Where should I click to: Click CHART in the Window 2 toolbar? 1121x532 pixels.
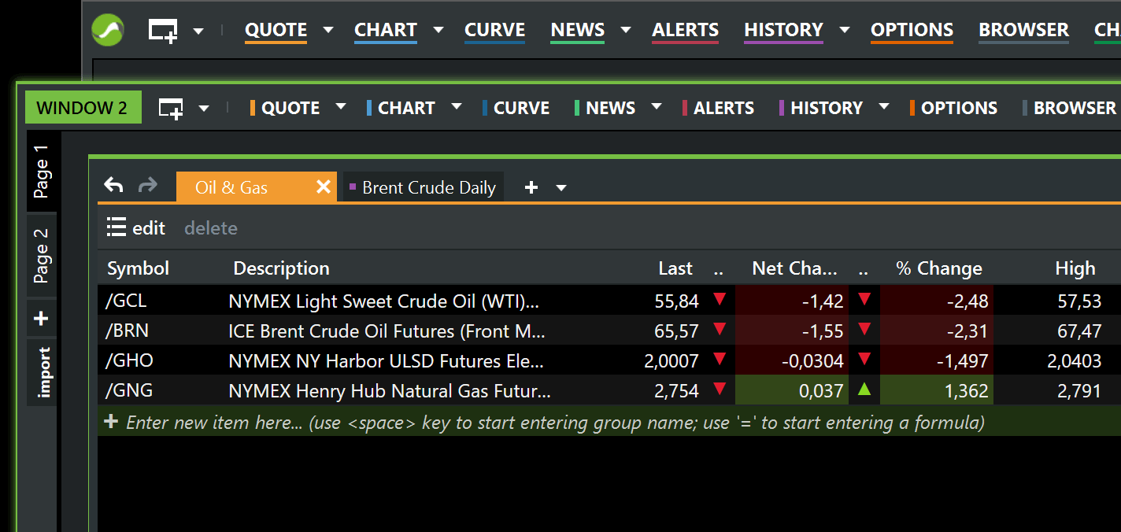(x=401, y=108)
